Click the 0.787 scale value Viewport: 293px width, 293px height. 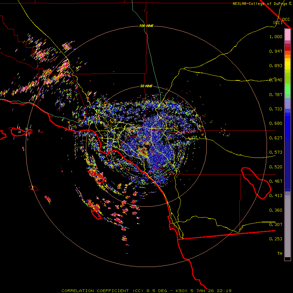[x=276, y=94]
